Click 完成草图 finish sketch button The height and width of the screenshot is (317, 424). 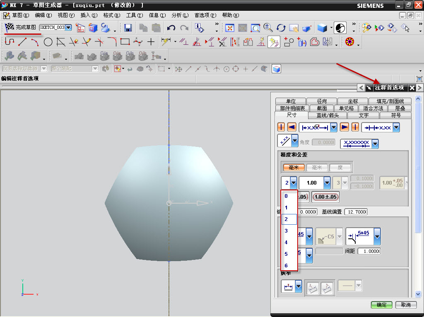coord(21,27)
